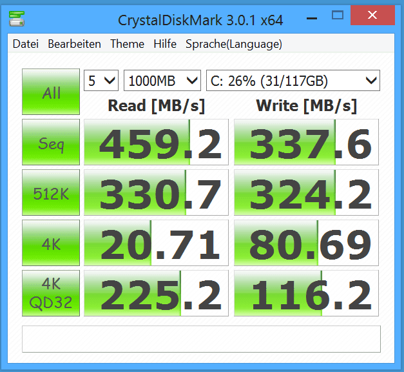The image size is (404, 372).
Task: Open the Theme menu
Action: pyautogui.click(x=127, y=44)
